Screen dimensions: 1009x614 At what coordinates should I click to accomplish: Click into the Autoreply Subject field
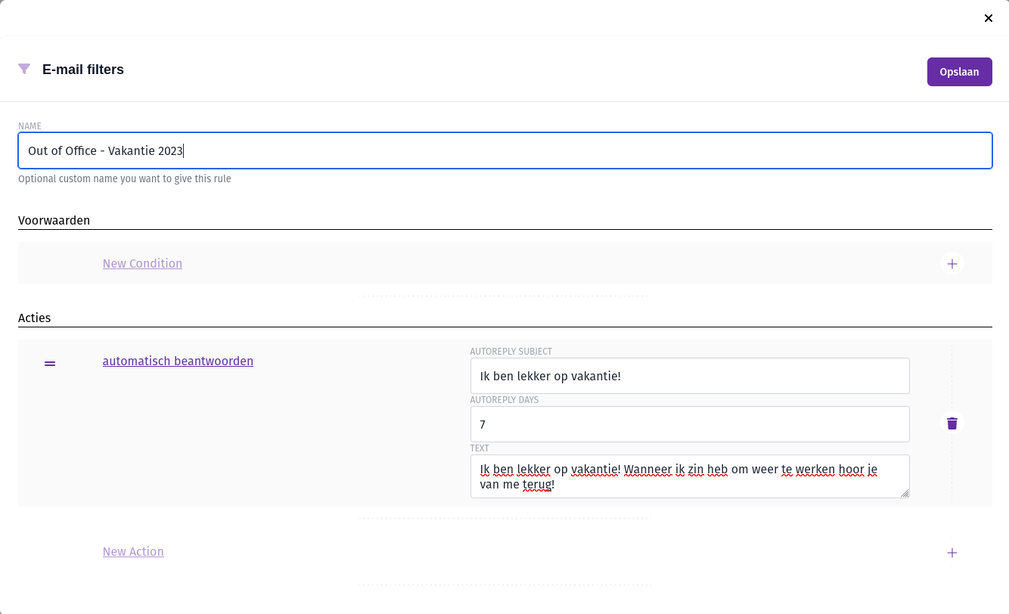point(689,376)
